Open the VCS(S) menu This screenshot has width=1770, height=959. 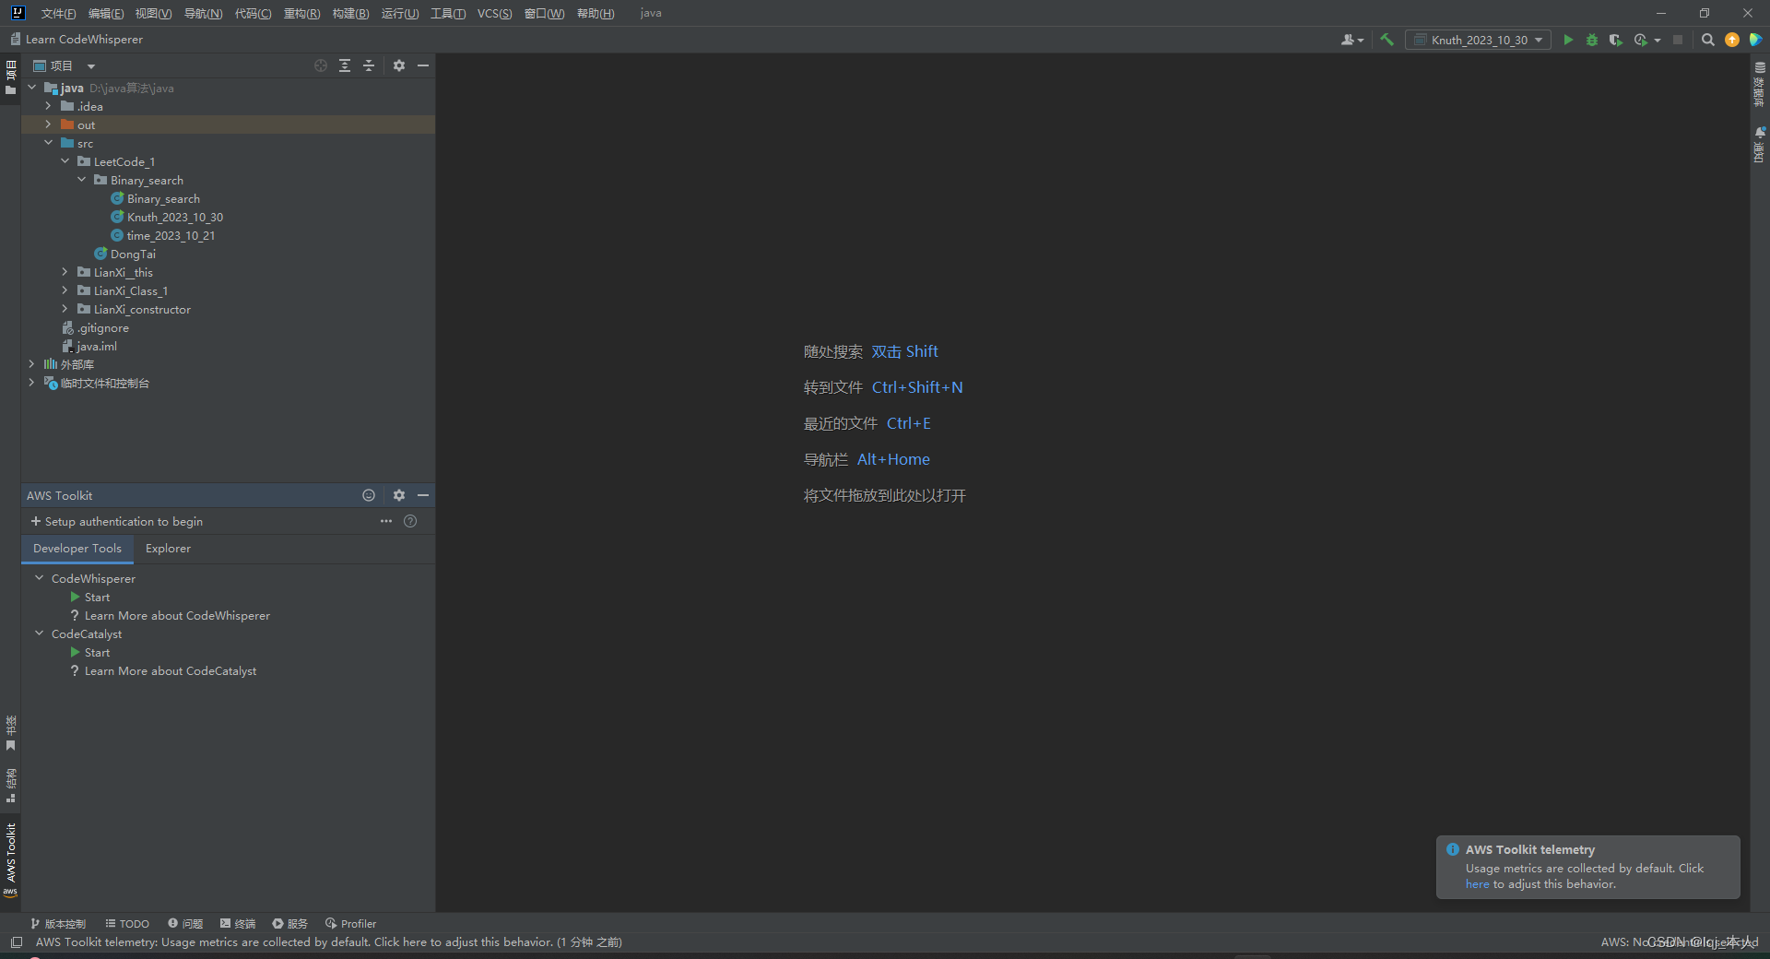pyautogui.click(x=494, y=13)
